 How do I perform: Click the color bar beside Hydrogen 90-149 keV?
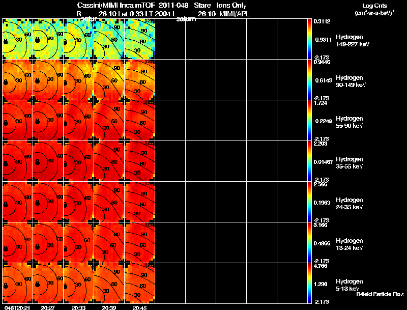tap(309, 79)
